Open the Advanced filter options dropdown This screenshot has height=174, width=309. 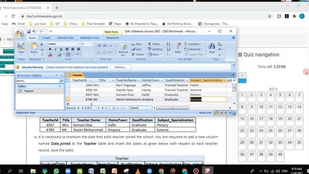coord(193,49)
